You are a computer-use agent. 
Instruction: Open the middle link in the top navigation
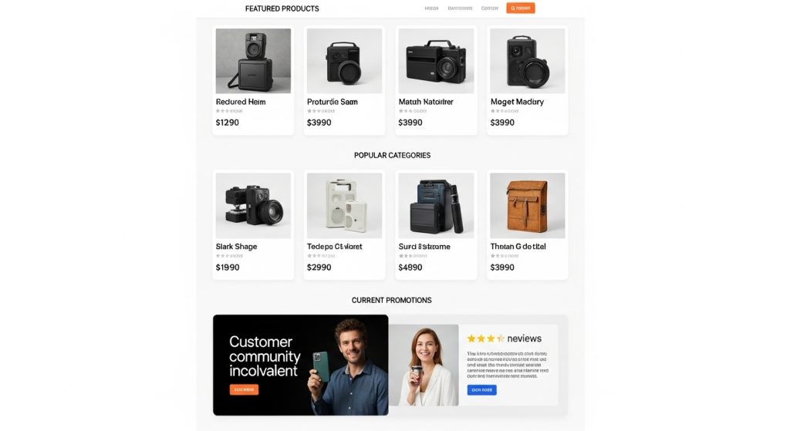[460, 8]
